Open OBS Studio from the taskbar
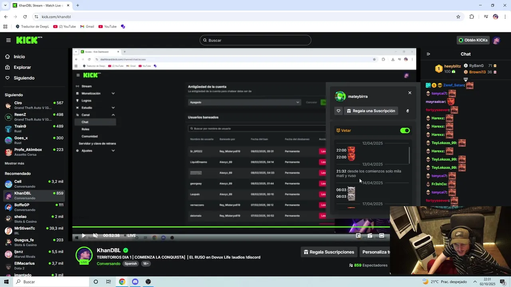511x287 pixels. click(148, 282)
